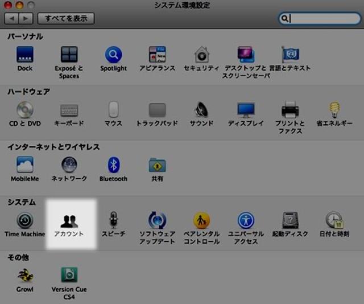364x304 pixels.
Task: Open the Bluetooth preferences icon
Action: 113,166
